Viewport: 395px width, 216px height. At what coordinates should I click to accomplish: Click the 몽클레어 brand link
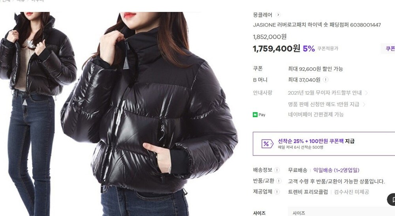(263, 15)
